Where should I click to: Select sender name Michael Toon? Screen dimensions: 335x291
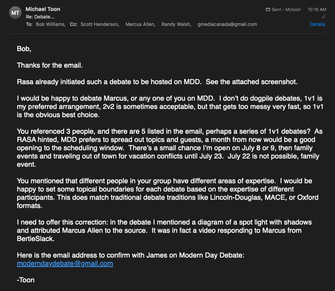(x=43, y=9)
